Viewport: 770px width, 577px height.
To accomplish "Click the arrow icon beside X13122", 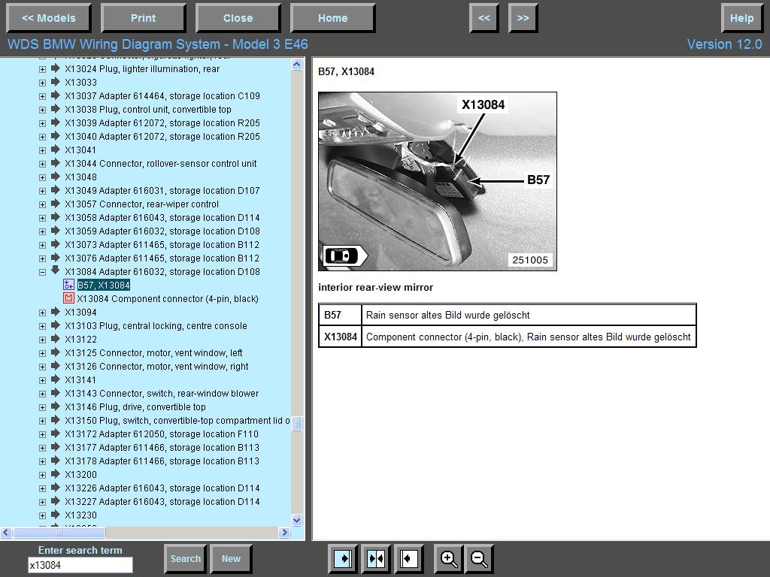I will [x=56, y=339].
